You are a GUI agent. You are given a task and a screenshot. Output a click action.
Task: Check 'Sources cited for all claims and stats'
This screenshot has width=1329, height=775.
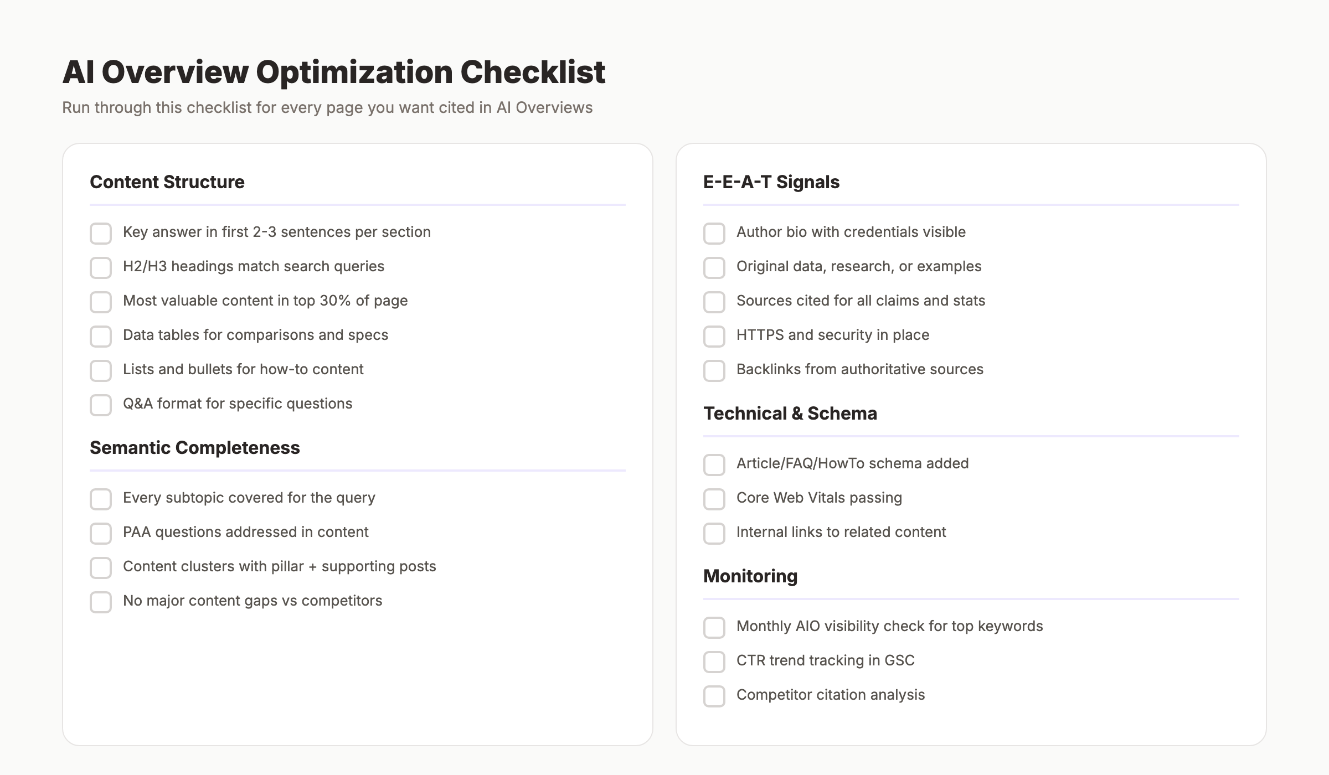click(714, 302)
